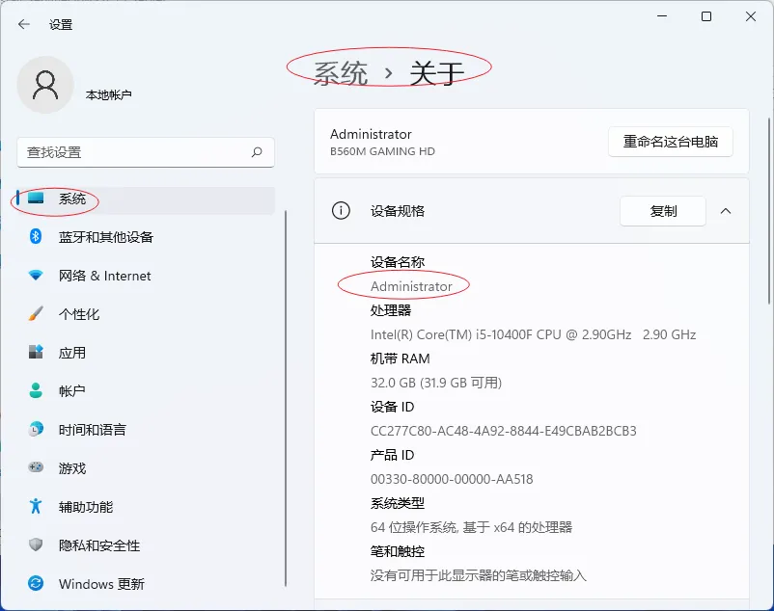
Task: Click 重命名这台电脑 button
Action: pyautogui.click(x=671, y=142)
